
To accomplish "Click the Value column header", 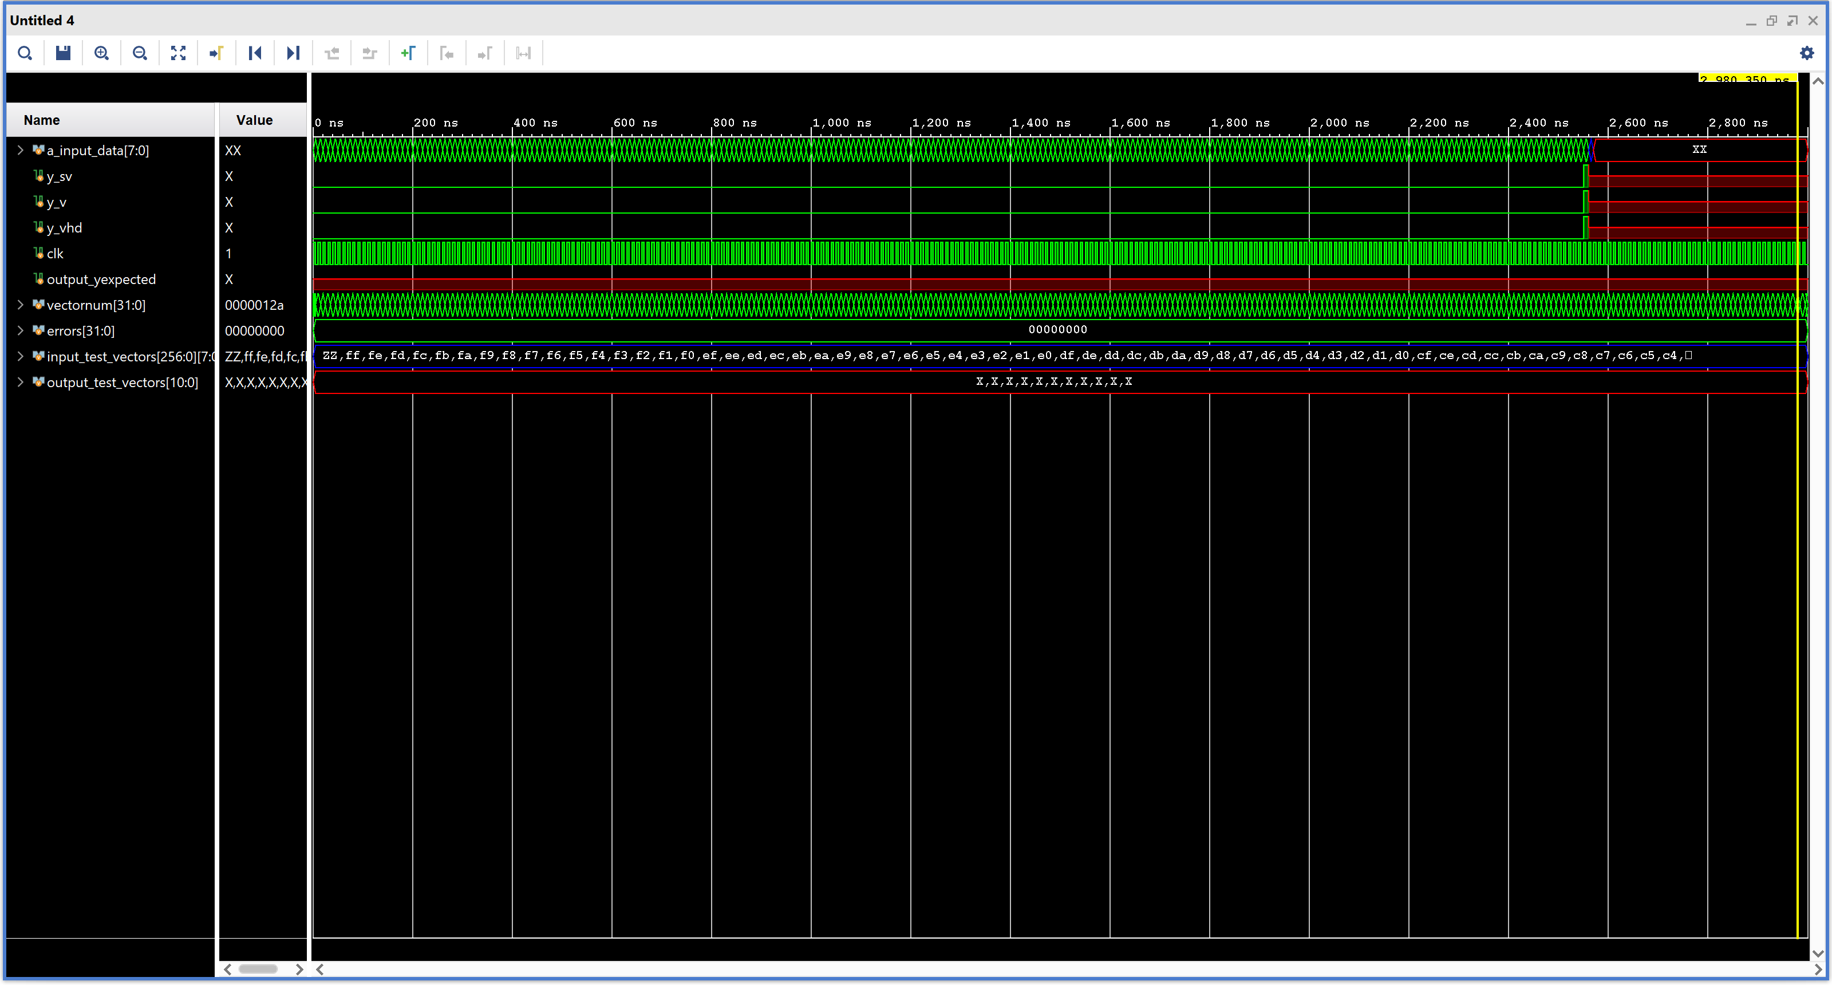I will pos(255,120).
